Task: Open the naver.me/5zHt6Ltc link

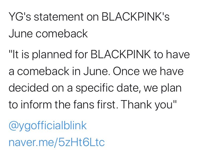Action: [x=57, y=142]
